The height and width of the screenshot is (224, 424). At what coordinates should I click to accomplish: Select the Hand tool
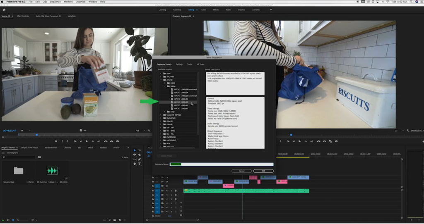pos(135,164)
